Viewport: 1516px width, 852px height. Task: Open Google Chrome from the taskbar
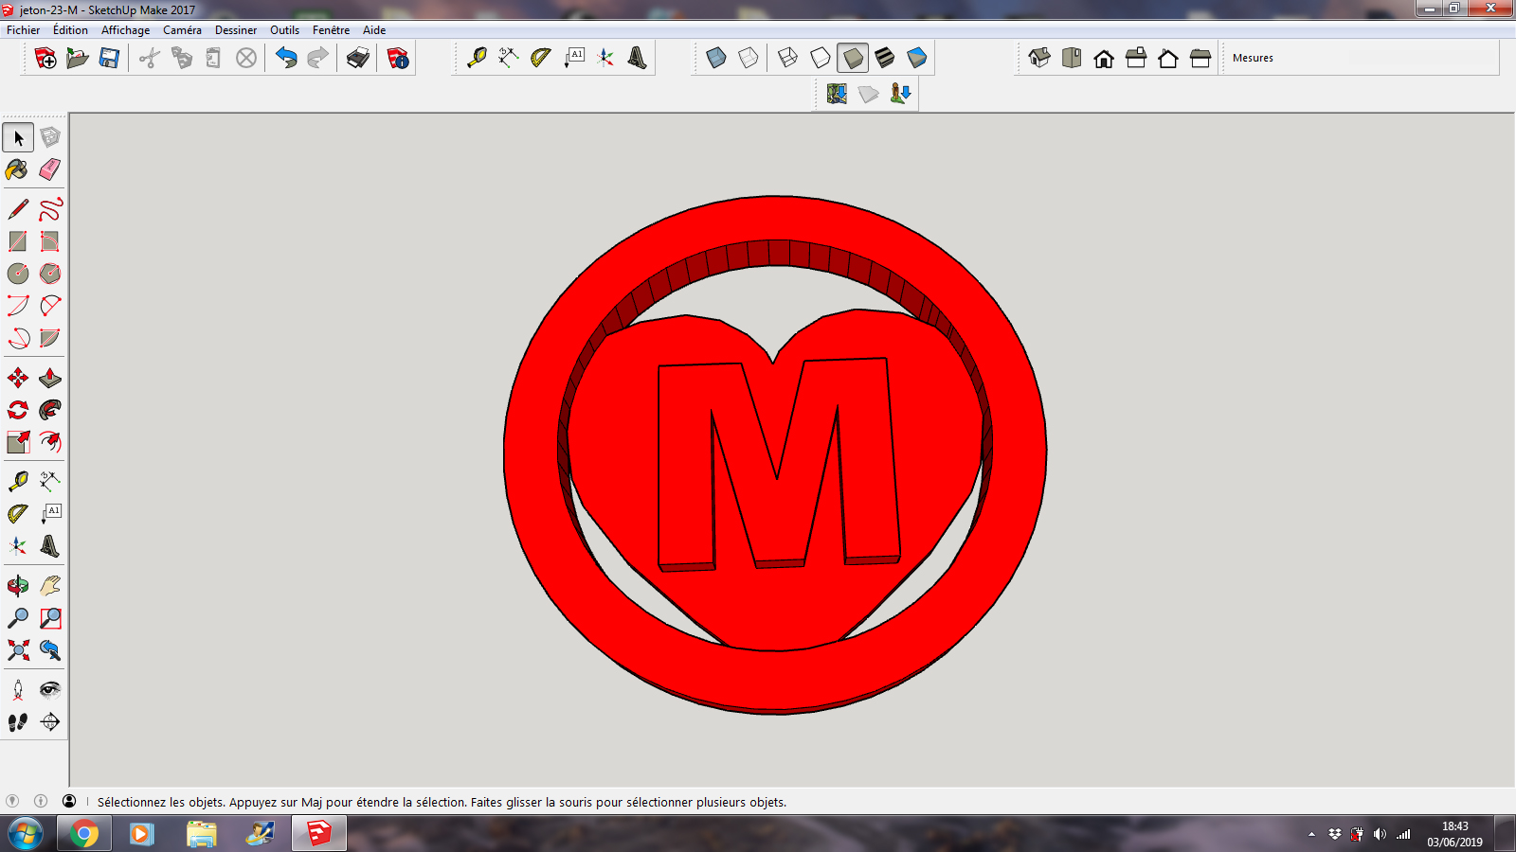point(84,834)
